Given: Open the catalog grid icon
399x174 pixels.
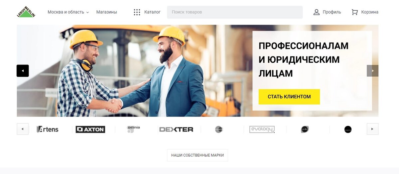Looking at the screenshot, I should click(x=137, y=12).
